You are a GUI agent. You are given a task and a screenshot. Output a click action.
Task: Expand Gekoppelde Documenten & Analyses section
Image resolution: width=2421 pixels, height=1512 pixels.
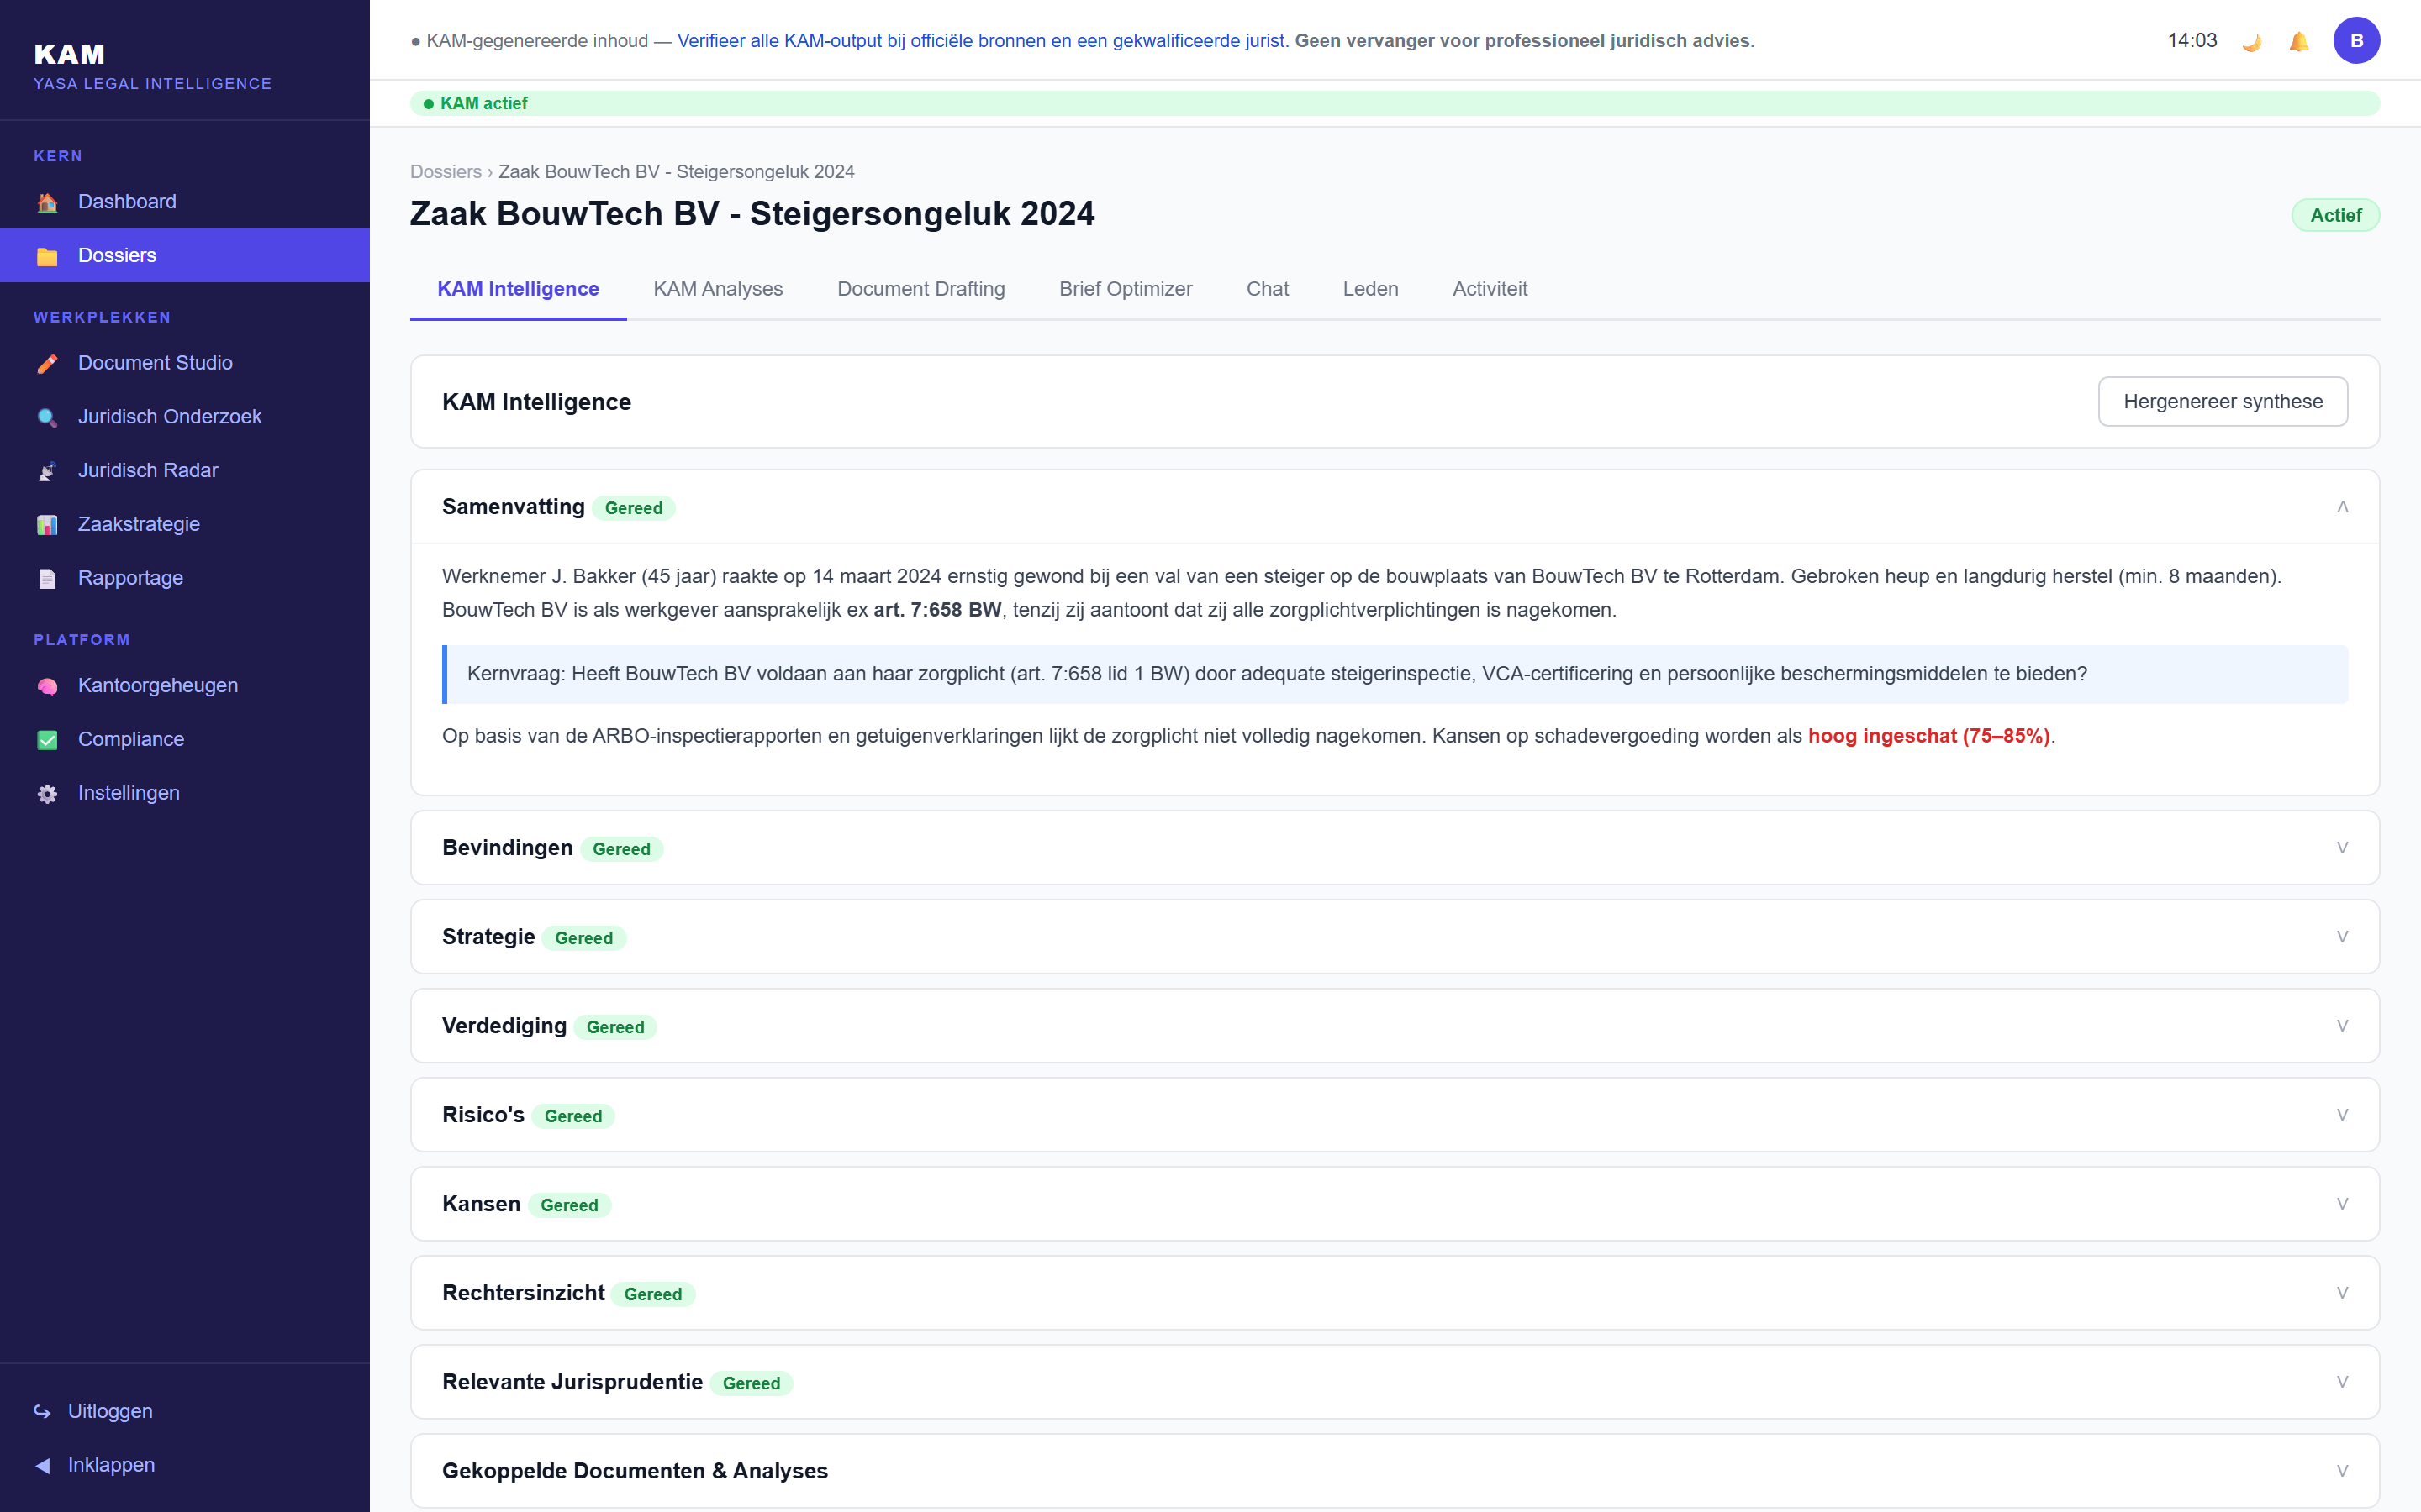click(x=2342, y=1471)
